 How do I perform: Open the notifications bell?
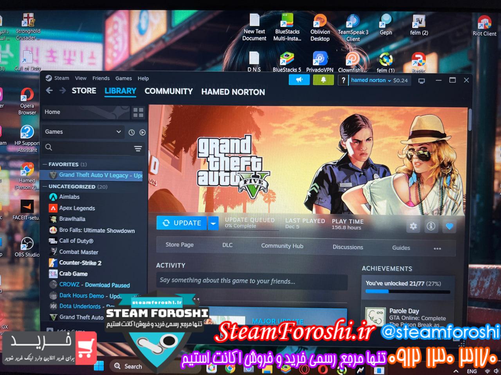(323, 80)
